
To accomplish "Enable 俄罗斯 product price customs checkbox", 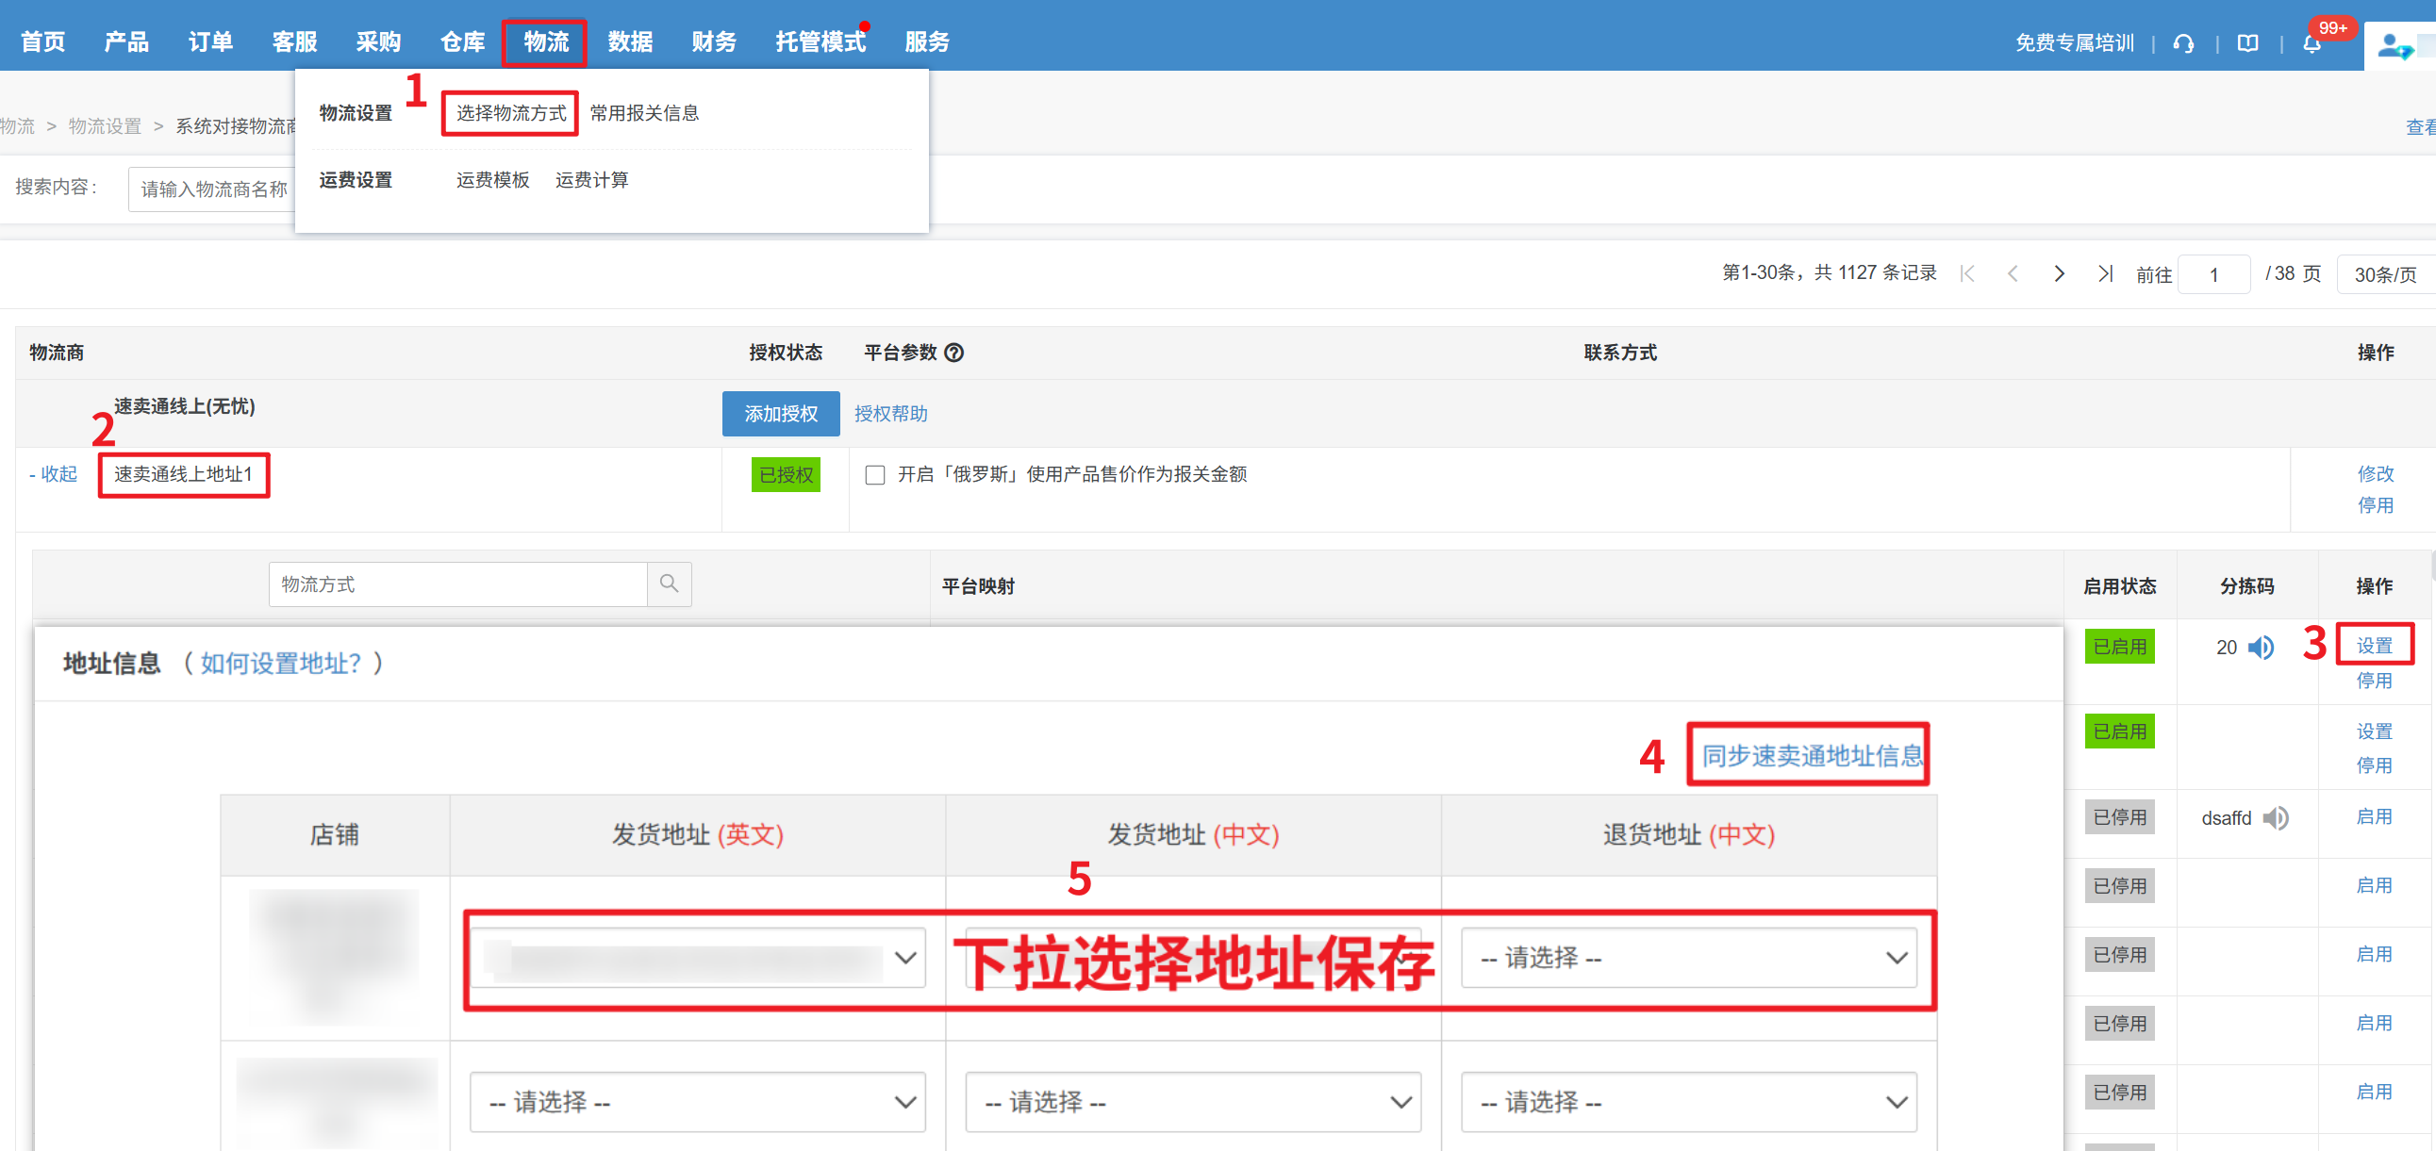I will (x=875, y=474).
